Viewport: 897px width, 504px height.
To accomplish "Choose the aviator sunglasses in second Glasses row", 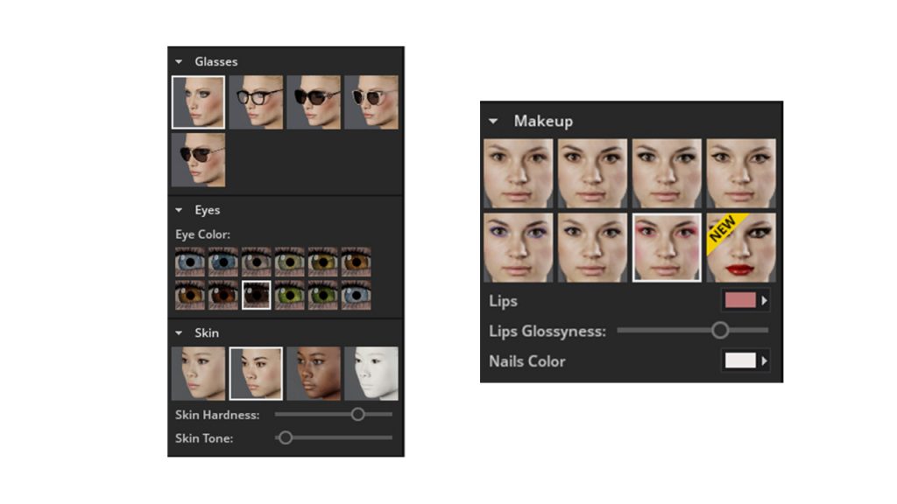I will [x=198, y=160].
